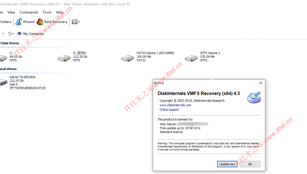Image resolution: width=307 pixels, height=174 pixels.
Task: Close the About dialog window
Action: tap(261, 83)
